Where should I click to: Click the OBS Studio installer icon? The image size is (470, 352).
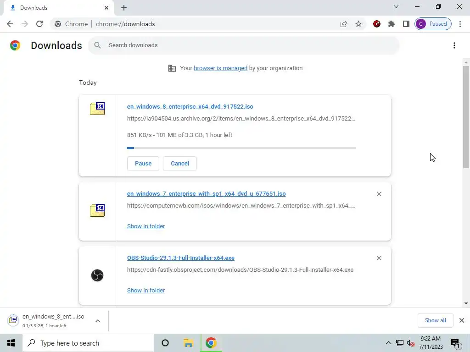coord(97,275)
